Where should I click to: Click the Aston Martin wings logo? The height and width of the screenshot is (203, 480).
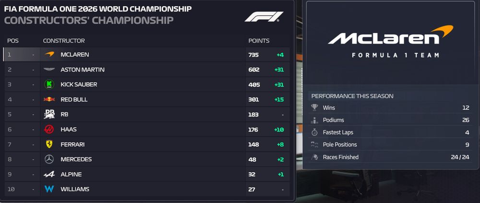[x=49, y=70]
